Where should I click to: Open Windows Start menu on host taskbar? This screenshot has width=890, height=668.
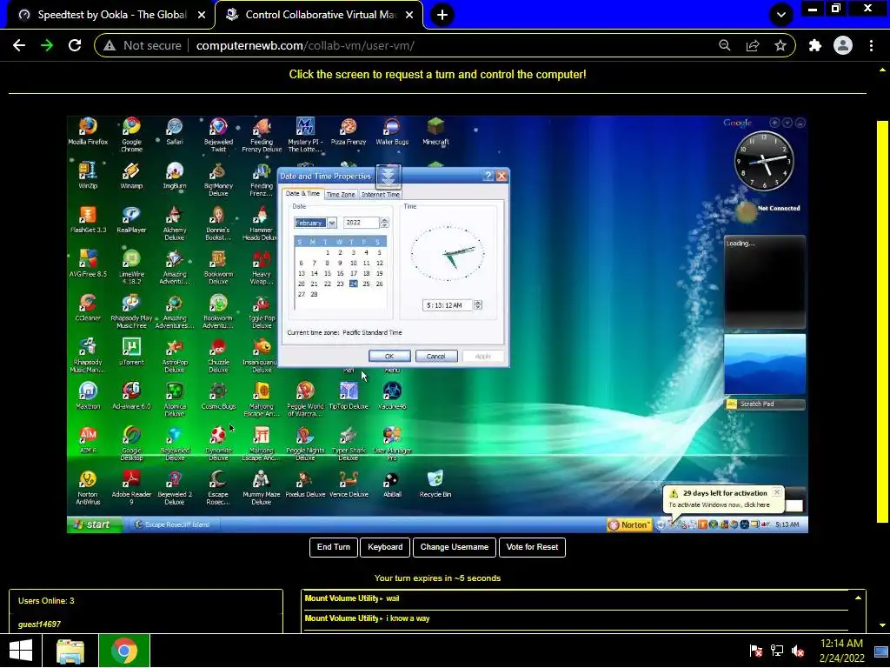point(21,651)
